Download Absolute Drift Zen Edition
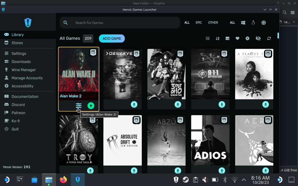The height and width of the screenshot is (186, 298). pos(134,170)
